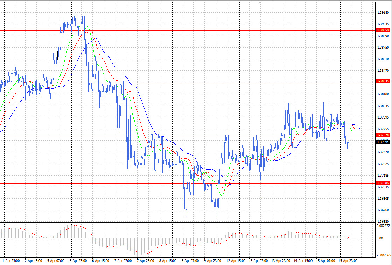Click the 1.38035 price scale value

(383, 106)
